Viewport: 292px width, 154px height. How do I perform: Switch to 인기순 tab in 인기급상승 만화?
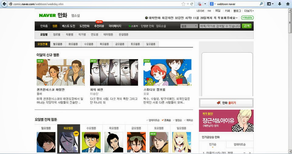213,145
